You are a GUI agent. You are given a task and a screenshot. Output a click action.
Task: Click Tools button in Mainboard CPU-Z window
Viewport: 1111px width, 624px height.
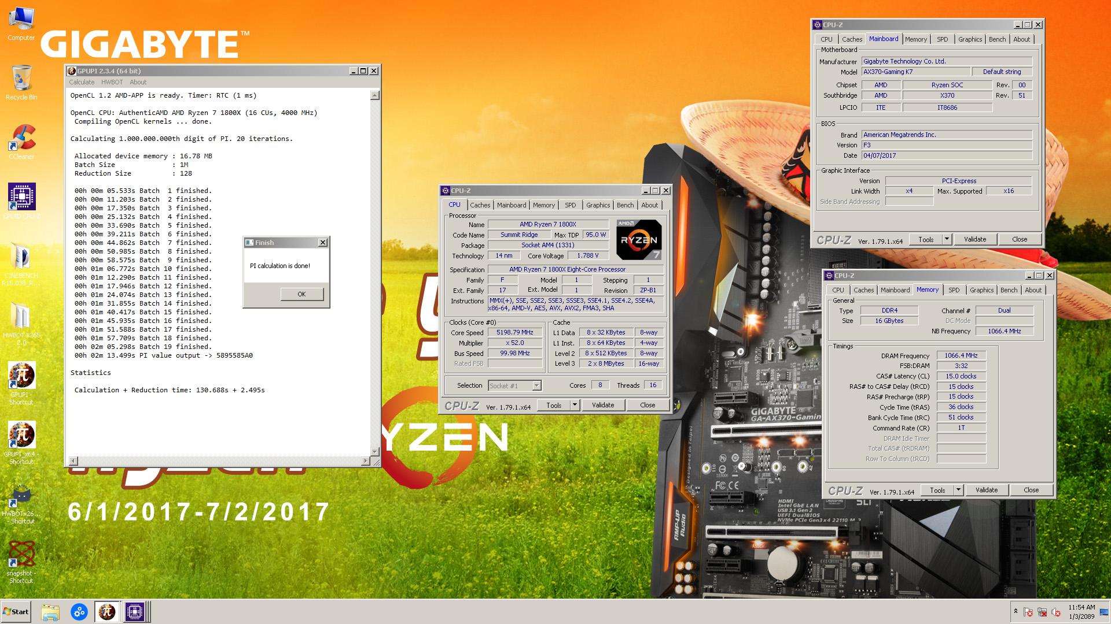point(926,239)
